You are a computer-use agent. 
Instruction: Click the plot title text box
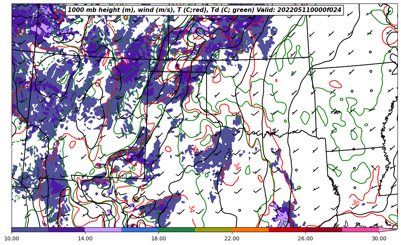tap(205, 10)
